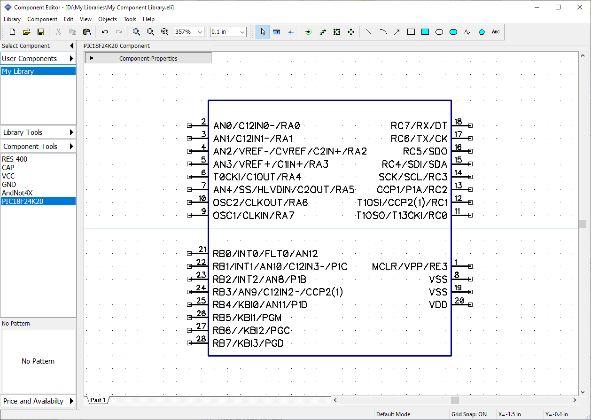591x420 pixels.
Task: Click the AN0/C12IN0-/RA0 pin label
Action: click(x=257, y=126)
